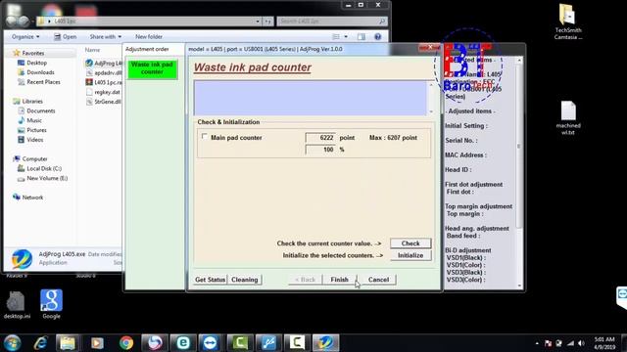Select the AdjProg L405 file in list
The height and width of the screenshot is (352, 627).
[x=104, y=63]
